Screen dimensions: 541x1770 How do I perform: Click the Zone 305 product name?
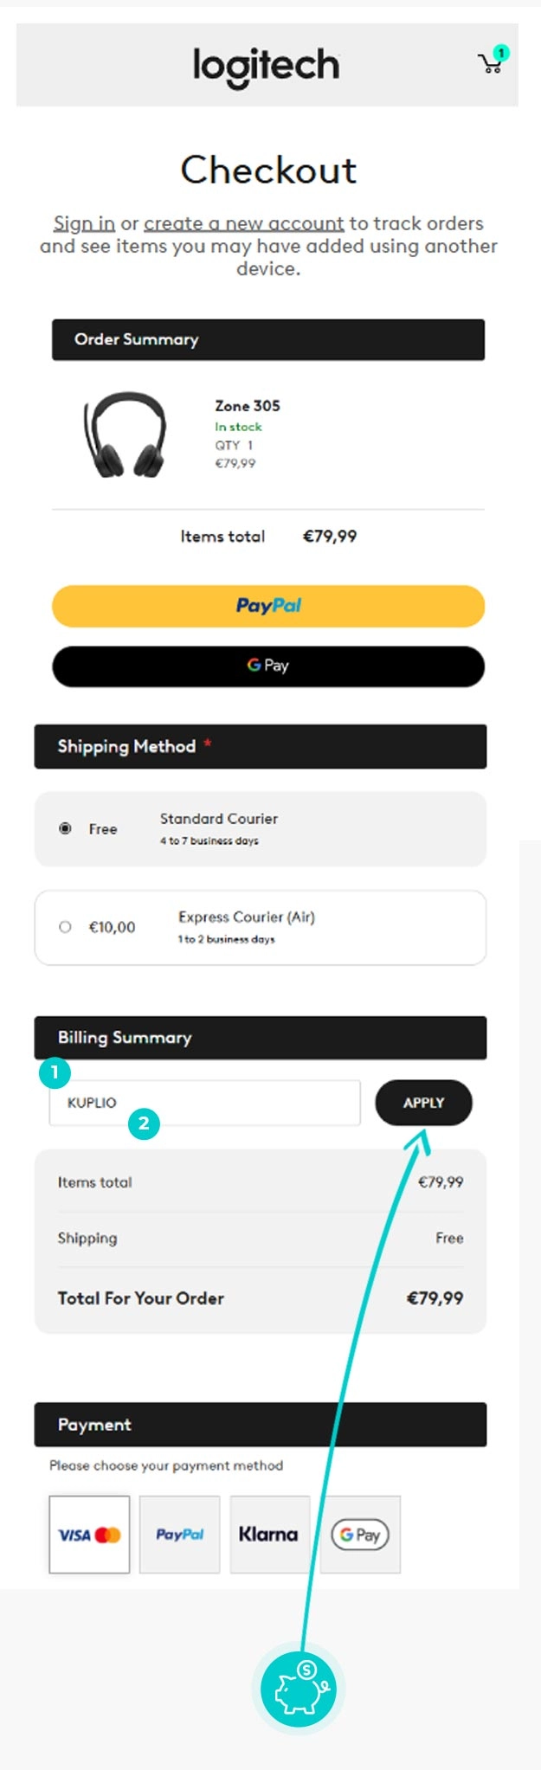tap(248, 405)
